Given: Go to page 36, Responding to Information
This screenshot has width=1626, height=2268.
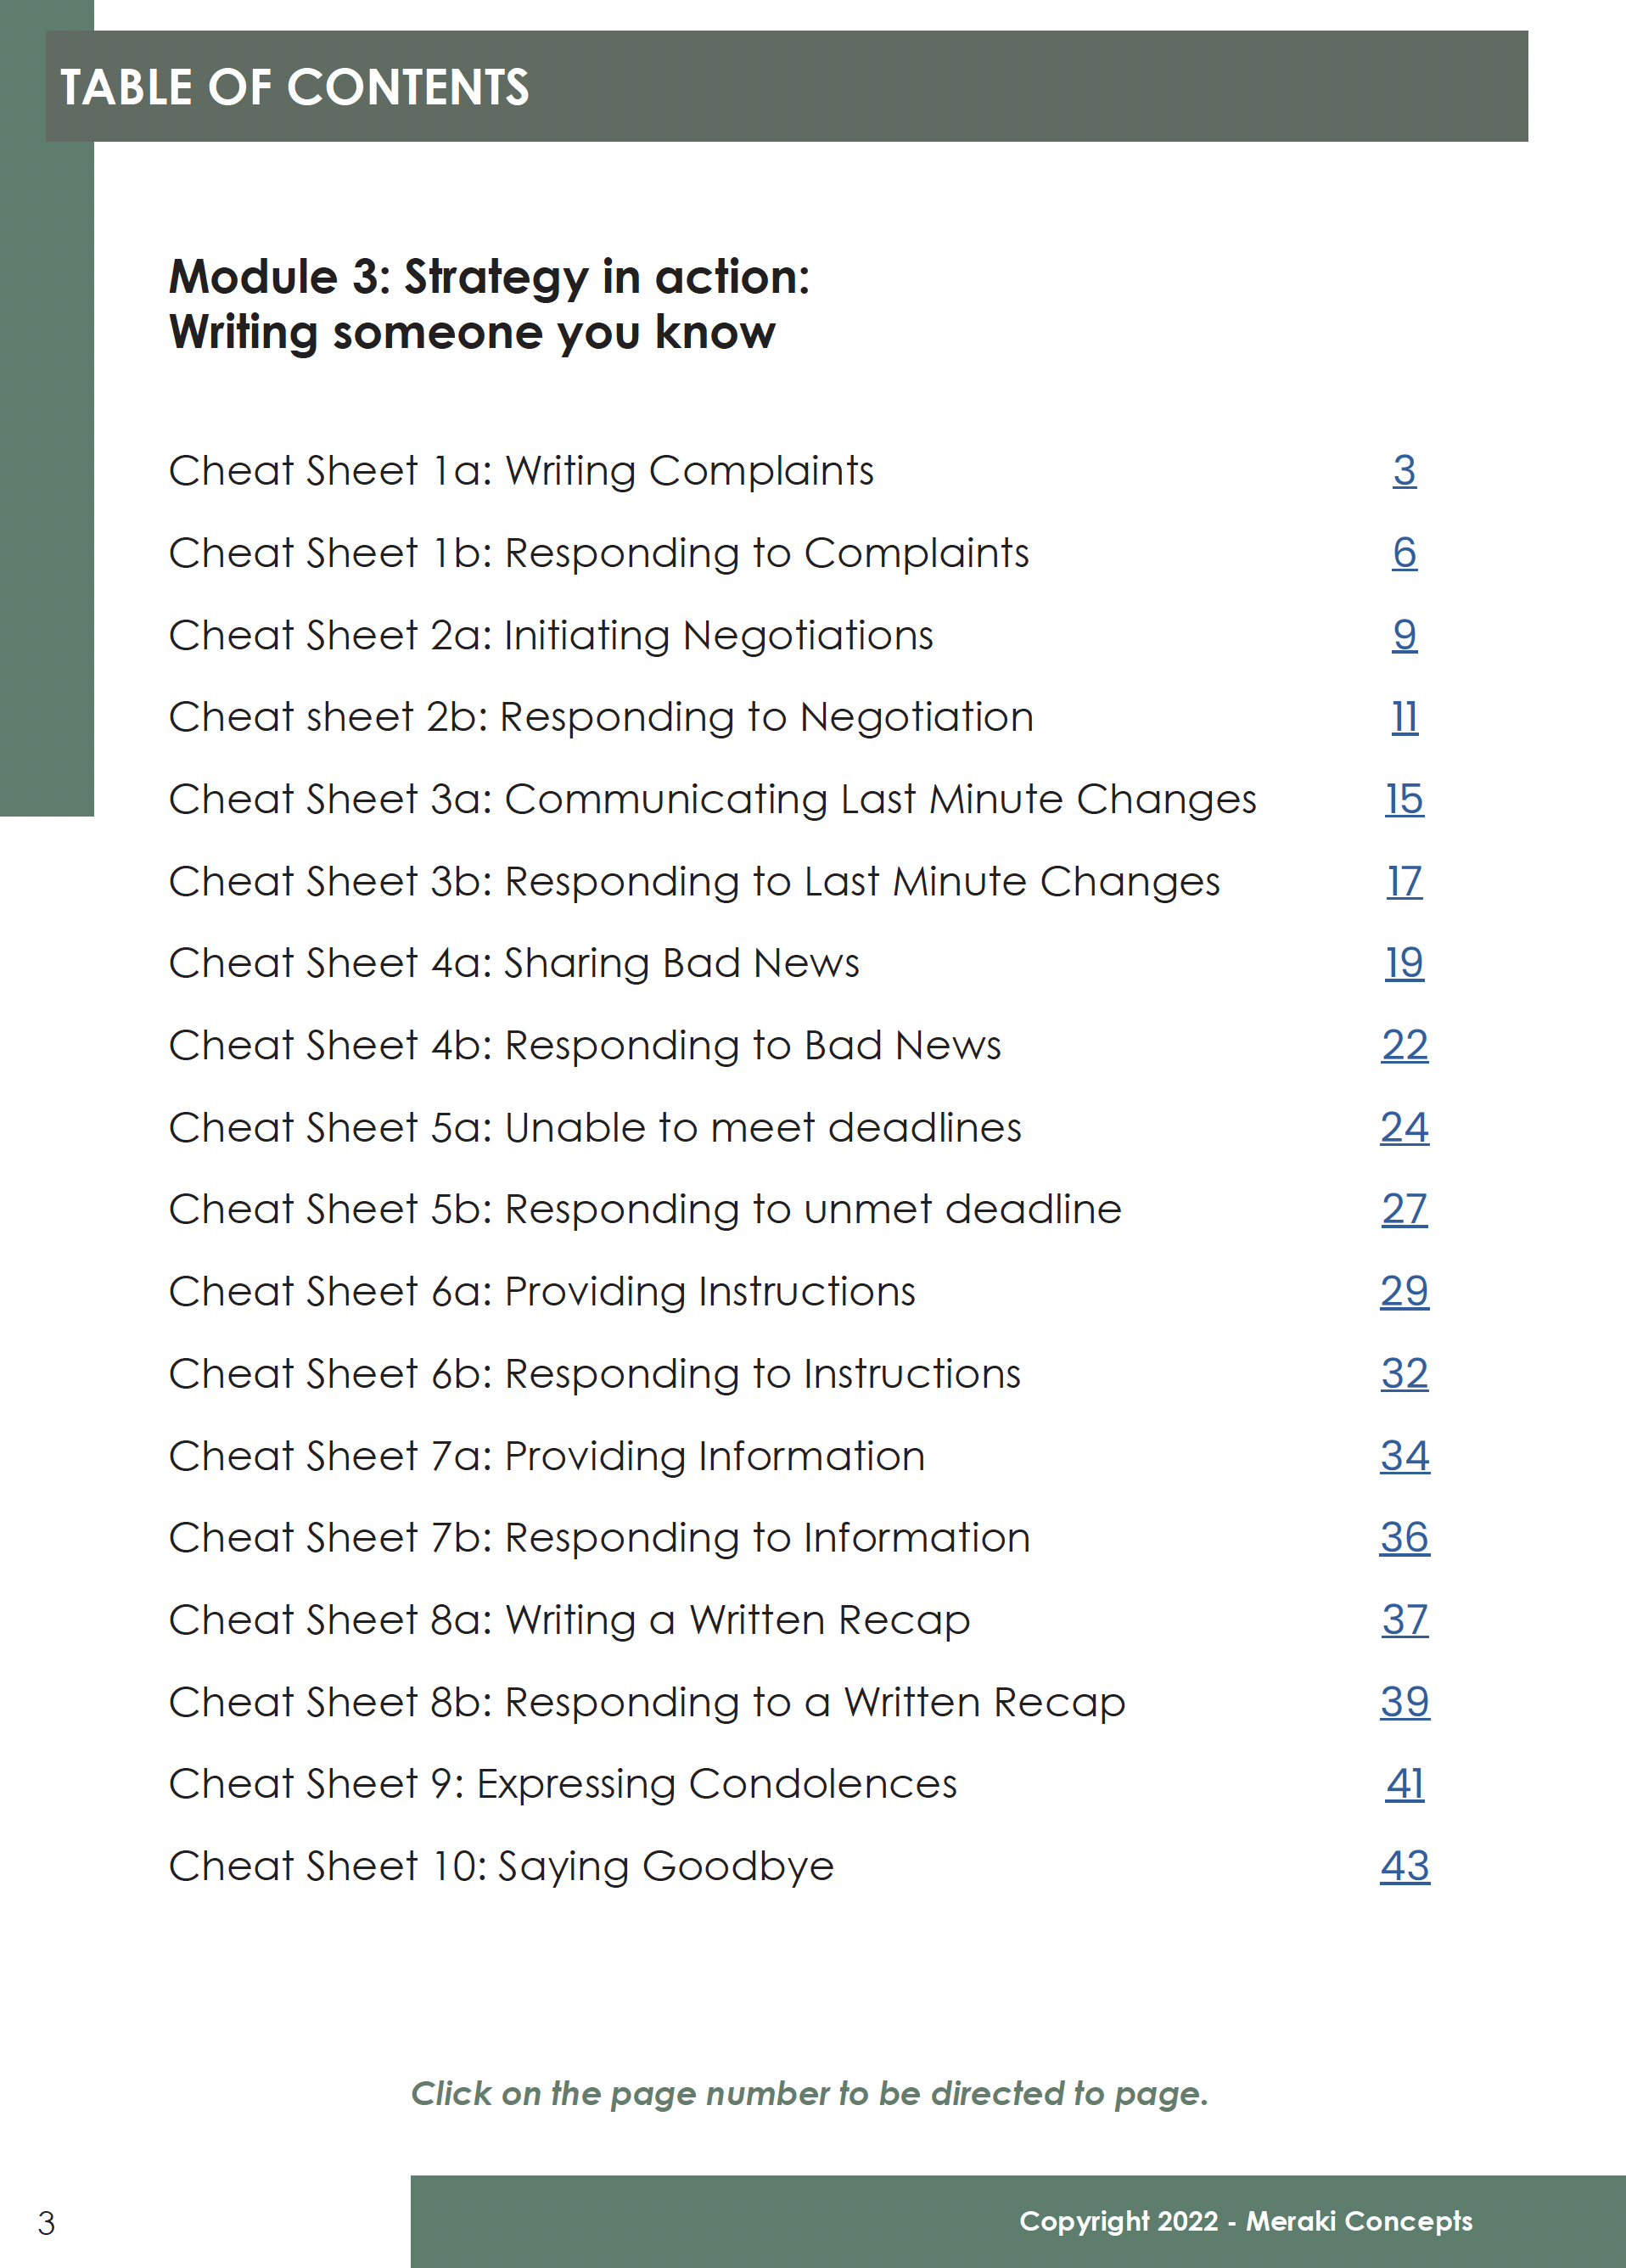Looking at the screenshot, I should [x=1404, y=1537].
